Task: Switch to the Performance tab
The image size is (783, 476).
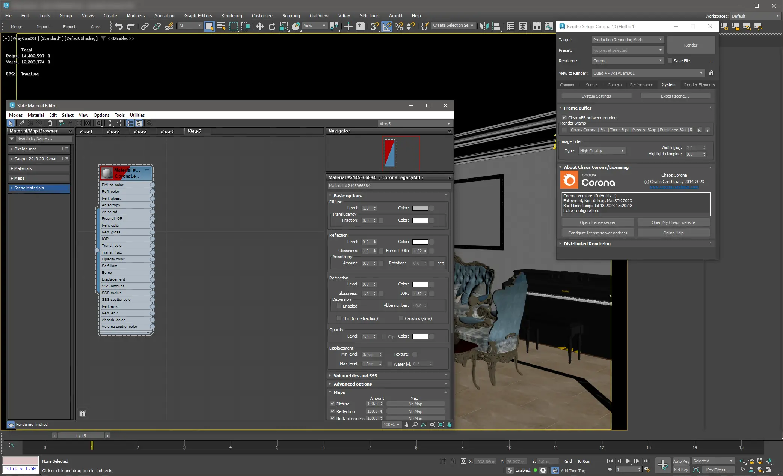Action: pos(641,85)
